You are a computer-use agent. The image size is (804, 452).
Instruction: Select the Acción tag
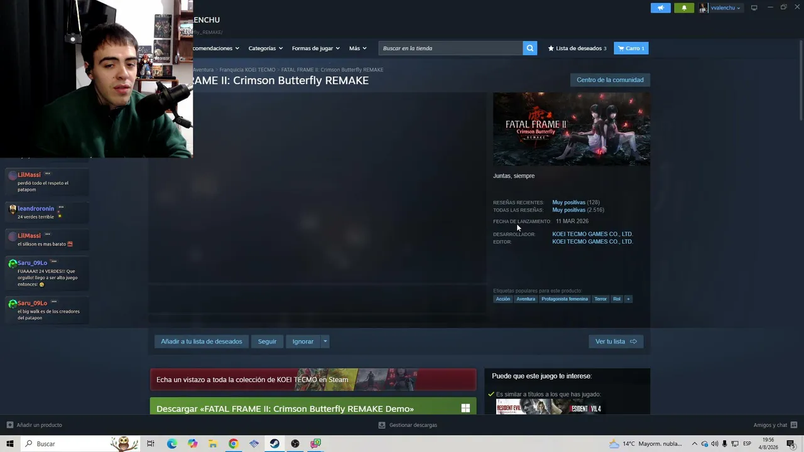(x=503, y=299)
